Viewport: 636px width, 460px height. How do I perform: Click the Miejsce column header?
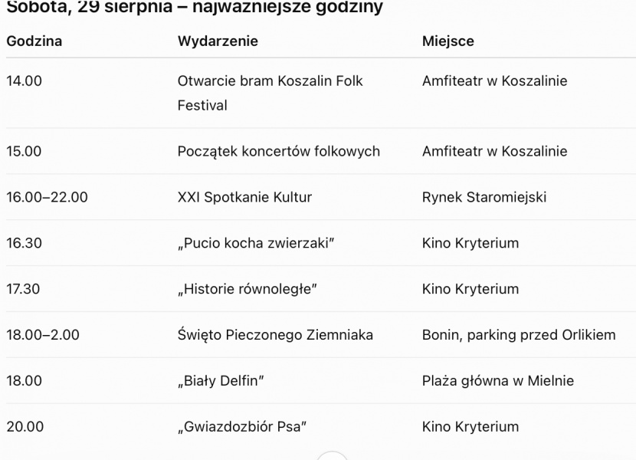447,41
